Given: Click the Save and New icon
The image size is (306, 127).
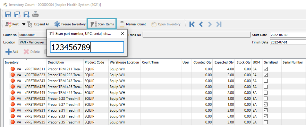Looking at the screenshot, I should [x=26, y=14].
